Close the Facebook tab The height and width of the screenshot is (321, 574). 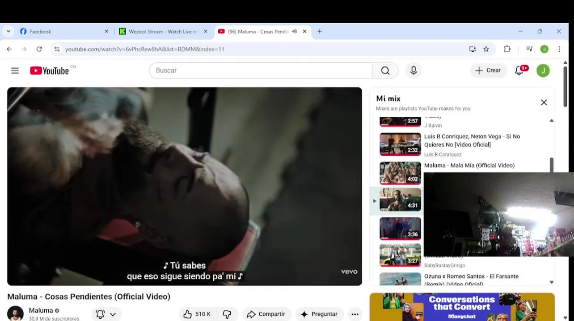(x=106, y=32)
